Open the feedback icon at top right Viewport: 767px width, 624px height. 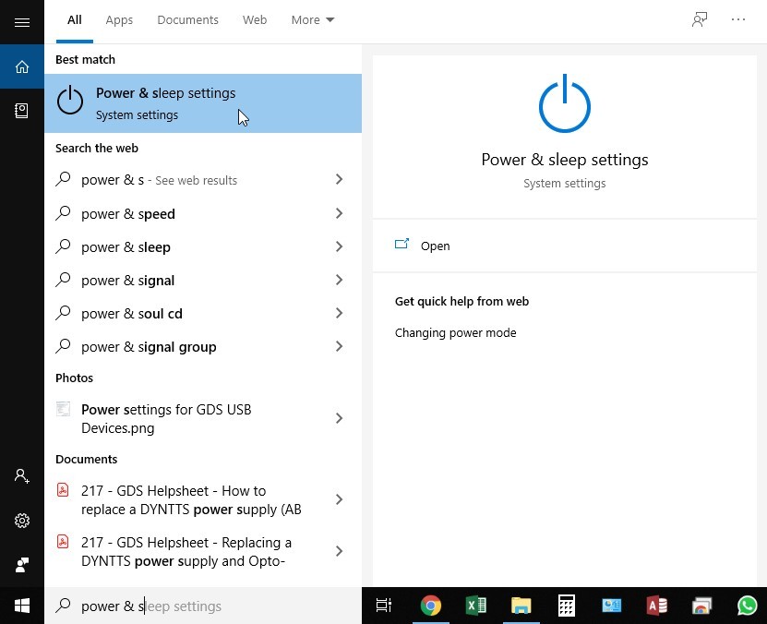click(700, 19)
